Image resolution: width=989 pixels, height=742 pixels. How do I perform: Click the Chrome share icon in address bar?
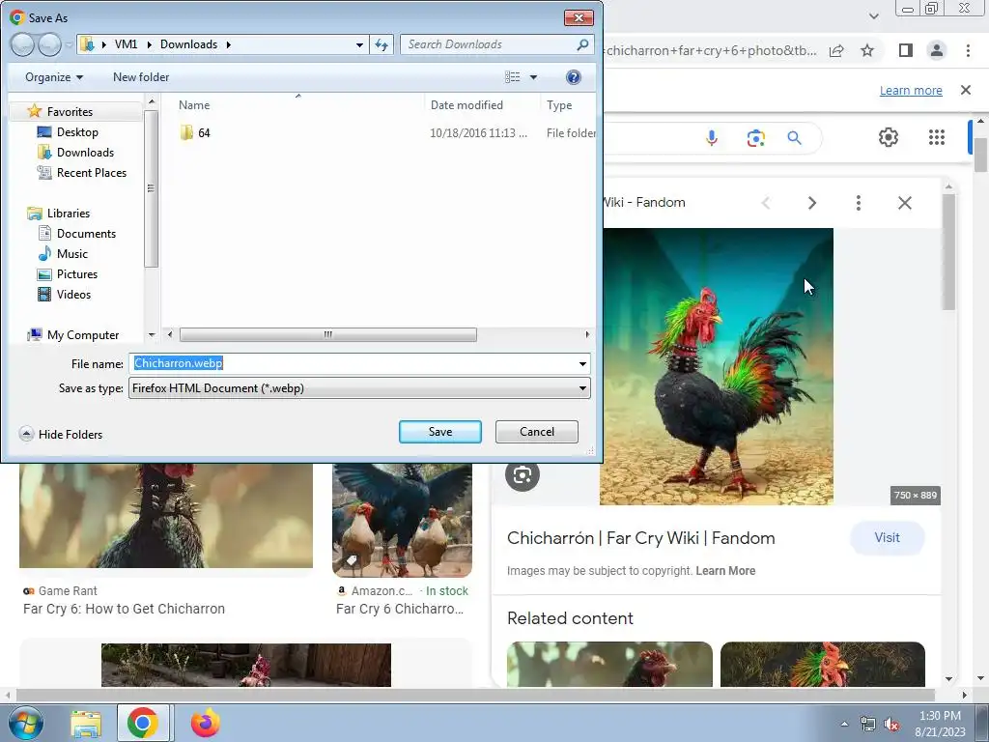[x=836, y=50]
